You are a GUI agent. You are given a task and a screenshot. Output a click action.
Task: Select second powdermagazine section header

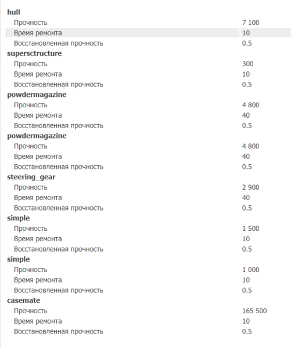coord(37,136)
